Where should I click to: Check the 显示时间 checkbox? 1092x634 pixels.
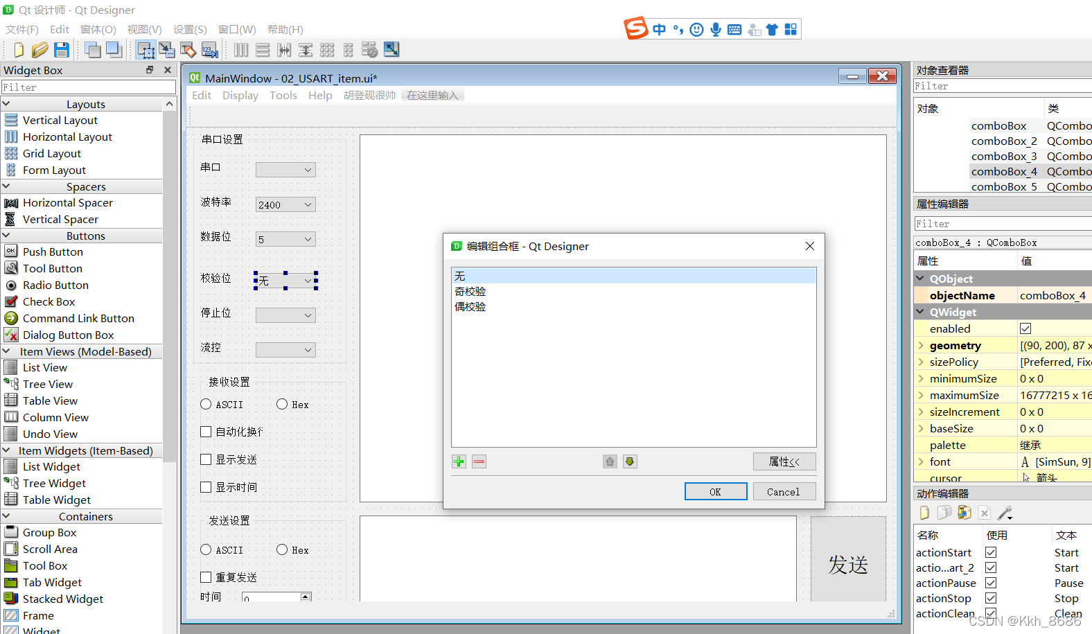(x=206, y=487)
